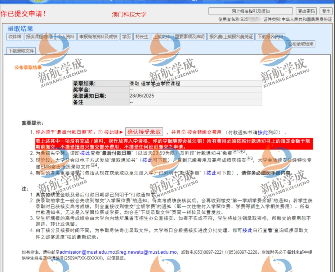Click 按此 link to print 付款通知书
This screenshot has height=272, width=335.
pos(262,132)
